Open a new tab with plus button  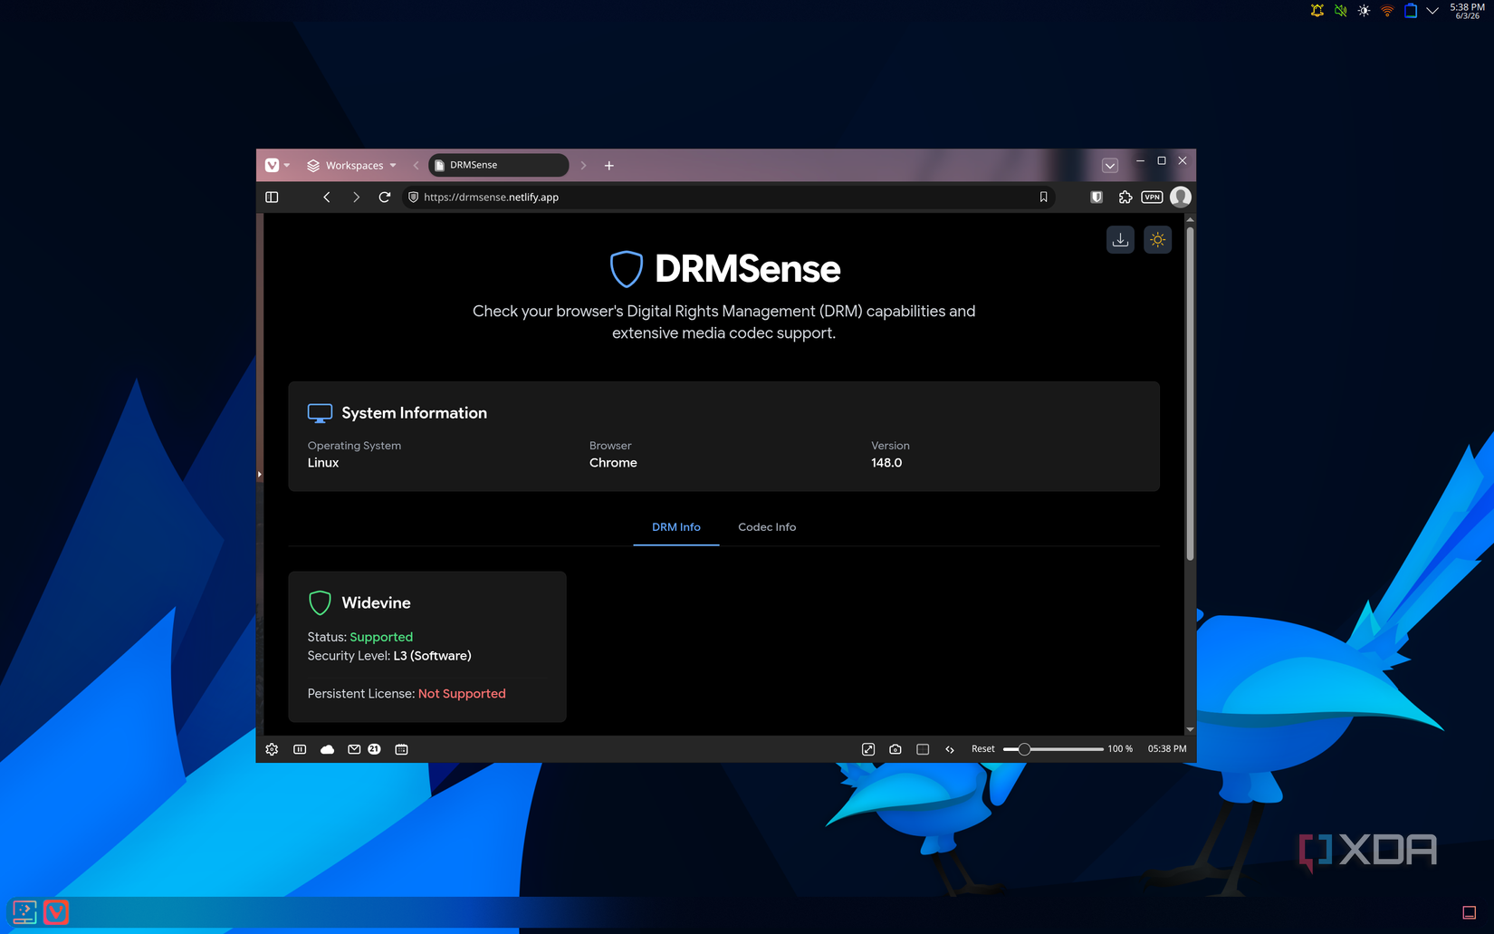point(609,165)
